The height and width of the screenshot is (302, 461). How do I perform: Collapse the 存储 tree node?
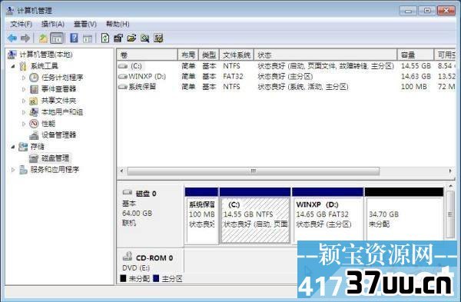(x=13, y=147)
